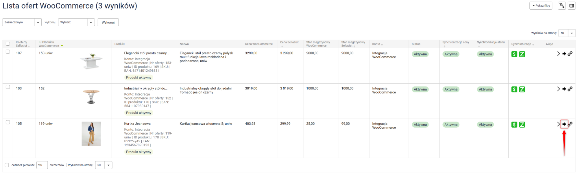Screen dimensions: 578x175
Task: Click green Z stock sync icon in row 103
Action: tap(522, 89)
